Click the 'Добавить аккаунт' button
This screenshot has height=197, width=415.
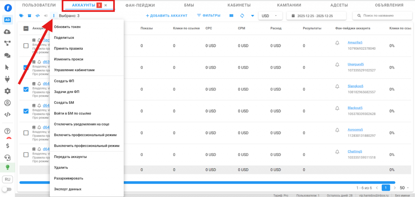click(x=167, y=16)
